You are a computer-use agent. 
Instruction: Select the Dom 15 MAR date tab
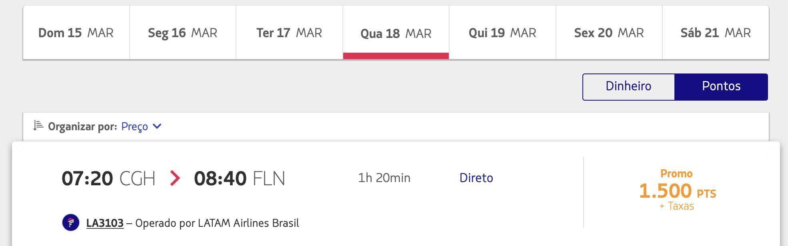click(x=76, y=33)
